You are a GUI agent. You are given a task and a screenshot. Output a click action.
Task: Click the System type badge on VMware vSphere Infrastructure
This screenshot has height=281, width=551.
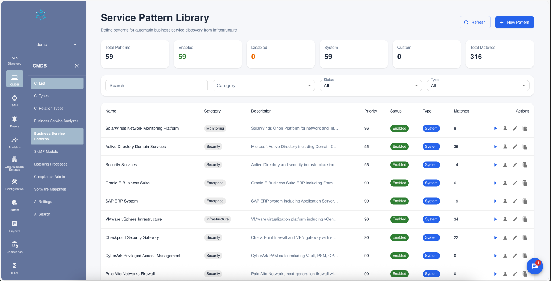coord(431,219)
